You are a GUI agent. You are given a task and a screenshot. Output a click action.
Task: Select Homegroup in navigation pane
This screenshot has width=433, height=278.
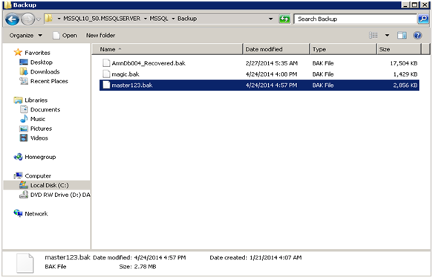[x=35, y=157]
